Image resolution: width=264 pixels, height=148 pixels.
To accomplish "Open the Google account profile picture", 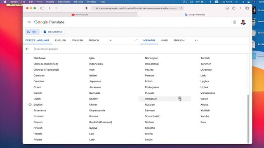I will coord(243,22).
